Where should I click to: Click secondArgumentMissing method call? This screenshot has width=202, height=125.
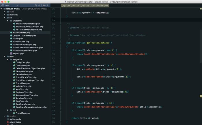(x=131, y=54)
